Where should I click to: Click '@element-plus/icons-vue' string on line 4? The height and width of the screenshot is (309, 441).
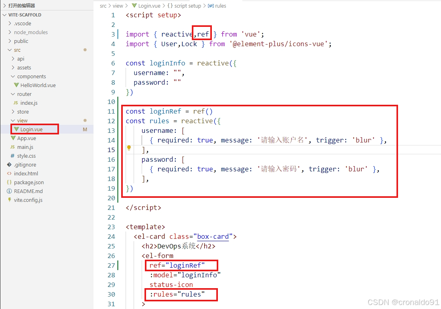coord(279,44)
